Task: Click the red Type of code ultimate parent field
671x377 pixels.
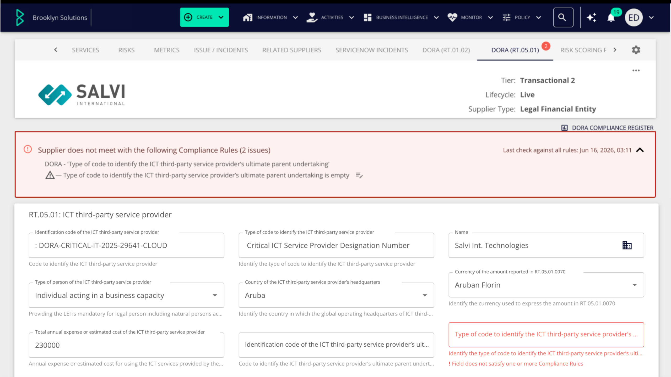Action: click(x=546, y=335)
